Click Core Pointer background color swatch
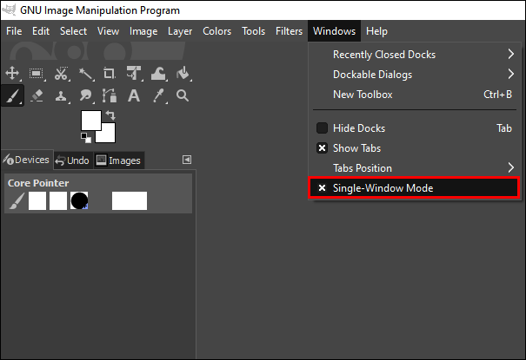 [x=58, y=200]
